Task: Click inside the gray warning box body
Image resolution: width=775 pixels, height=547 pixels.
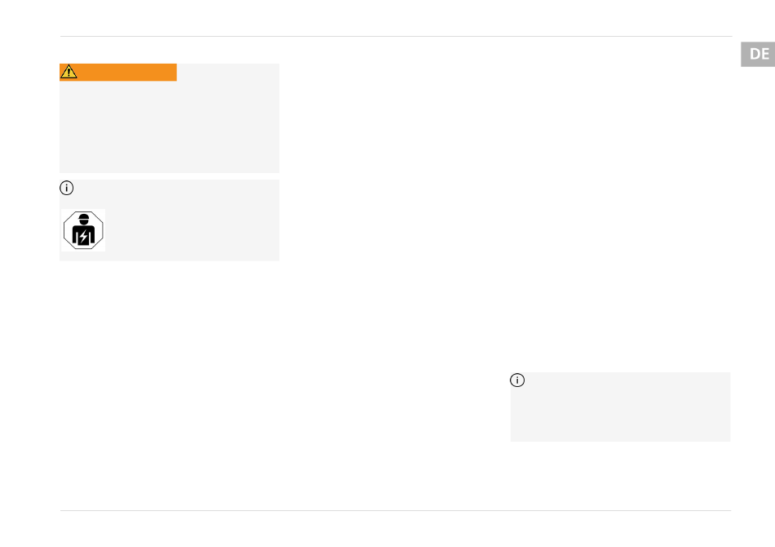Action: [x=170, y=127]
